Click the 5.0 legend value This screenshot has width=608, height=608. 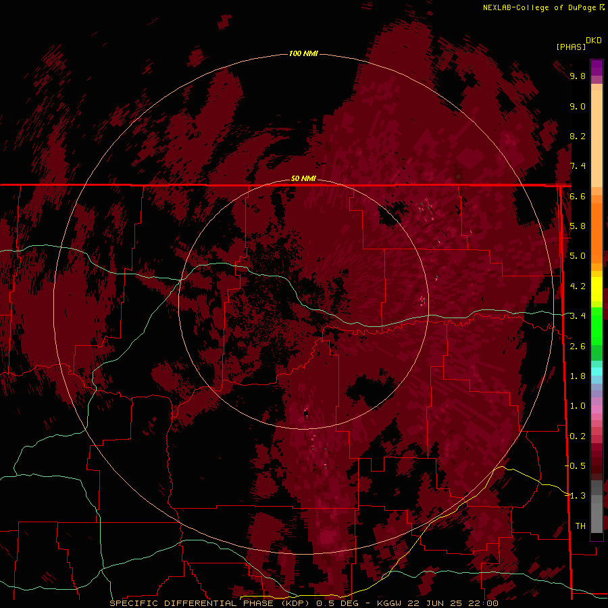(x=578, y=256)
